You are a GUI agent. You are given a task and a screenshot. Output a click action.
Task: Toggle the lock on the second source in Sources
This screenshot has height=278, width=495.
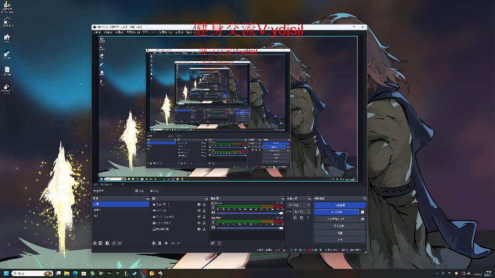(204, 211)
